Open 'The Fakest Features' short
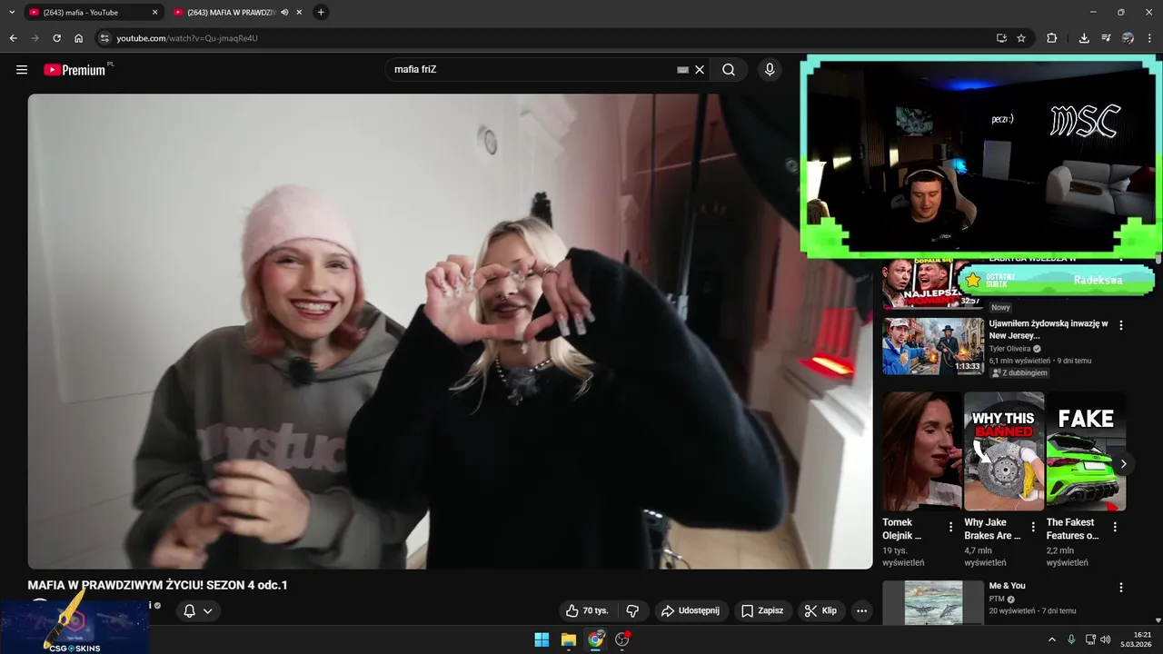The image size is (1163, 654). point(1086,451)
